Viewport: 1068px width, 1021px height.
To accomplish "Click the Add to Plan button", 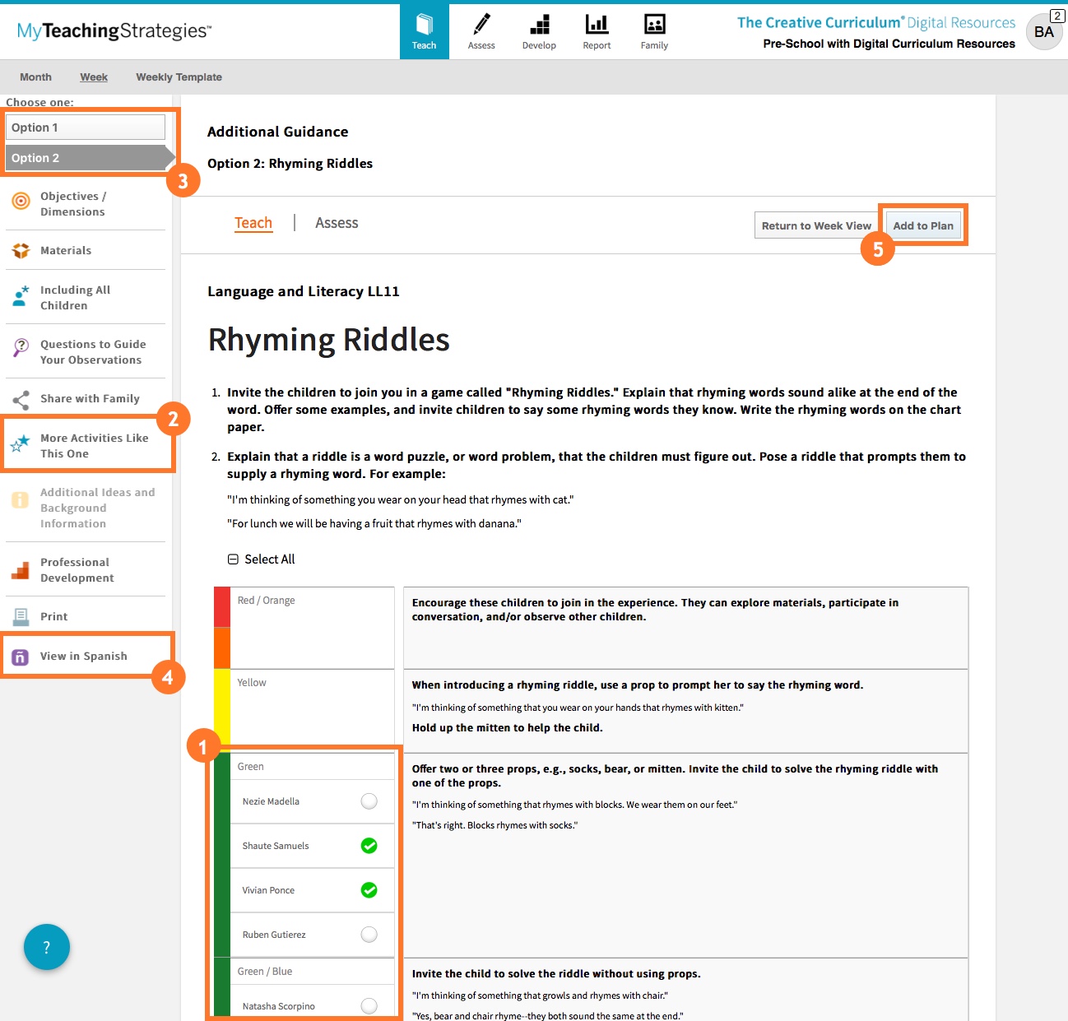I will [922, 225].
